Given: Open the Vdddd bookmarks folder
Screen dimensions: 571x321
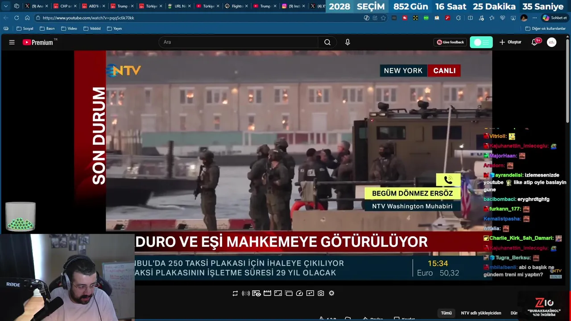Looking at the screenshot, I should (92, 29).
